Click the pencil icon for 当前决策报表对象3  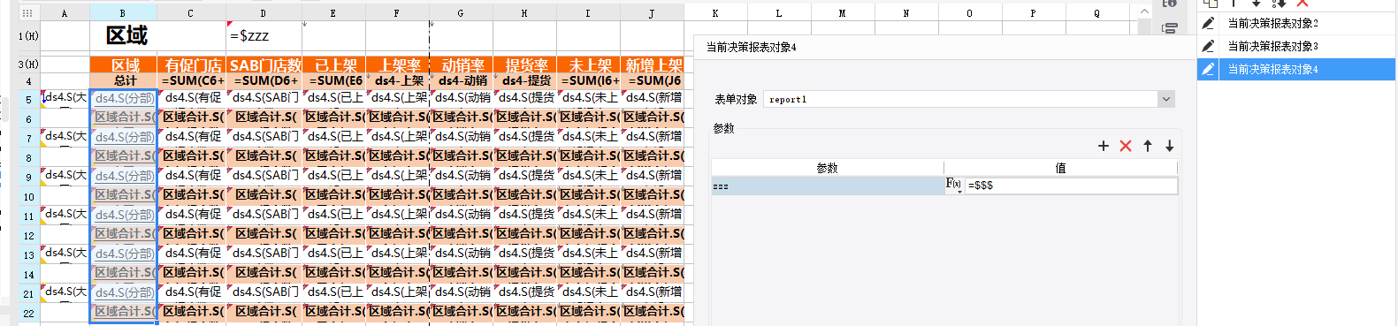(x=1208, y=46)
